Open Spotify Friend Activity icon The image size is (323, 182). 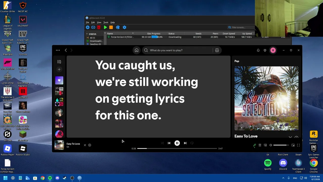[x=265, y=50]
